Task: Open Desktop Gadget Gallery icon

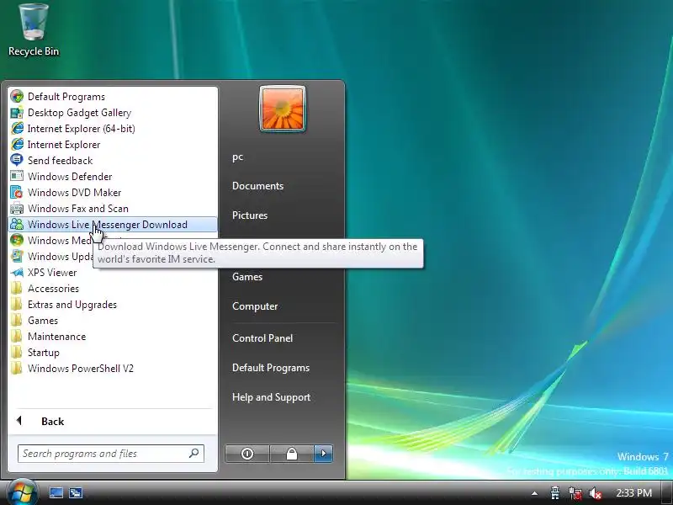Action: coord(17,113)
